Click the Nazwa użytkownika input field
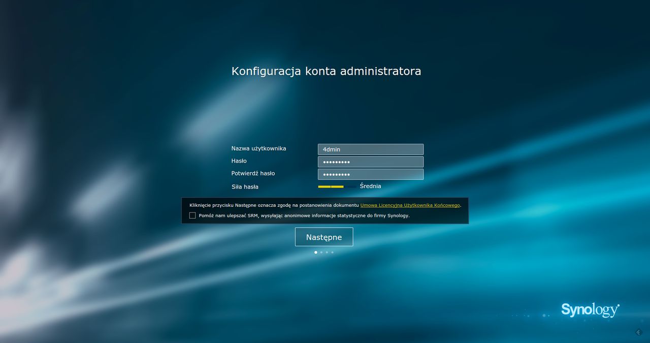 click(371, 149)
